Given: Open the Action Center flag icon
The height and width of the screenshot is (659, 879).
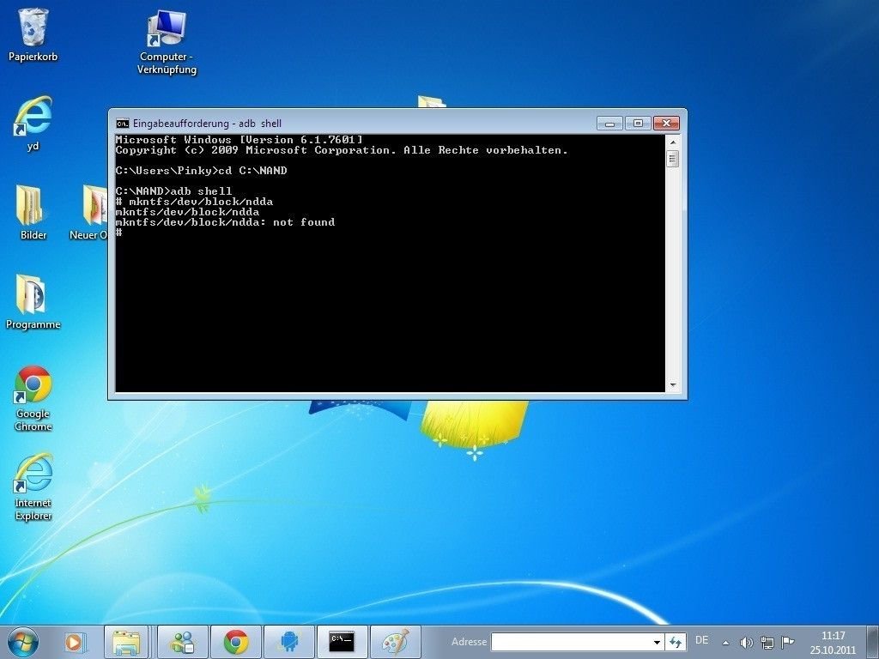Looking at the screenshot, I should coord(788,642).
